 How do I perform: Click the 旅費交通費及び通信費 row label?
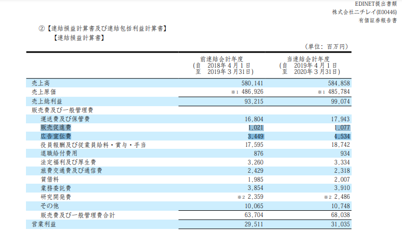coord(71,171)
